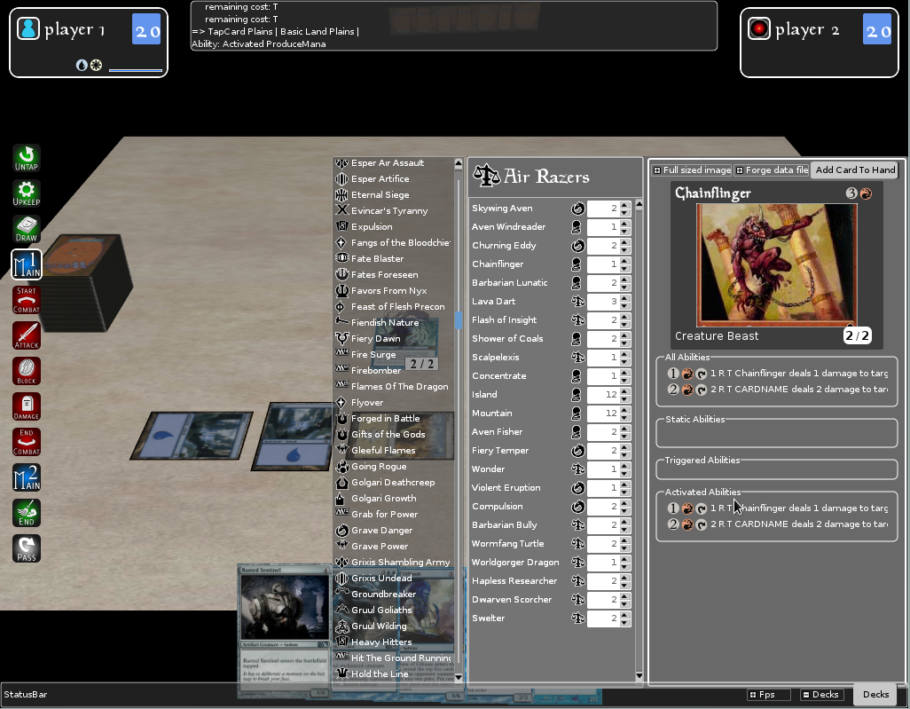
Task: Click the icon next to Lava Dart
Action: pyautogui.click(x=577, y=302)
